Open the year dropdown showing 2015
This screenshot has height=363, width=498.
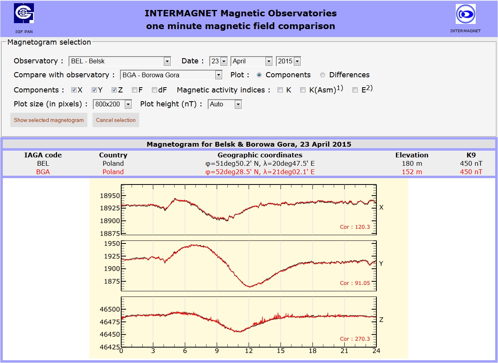pyautogui.click(x=288, y=61)
